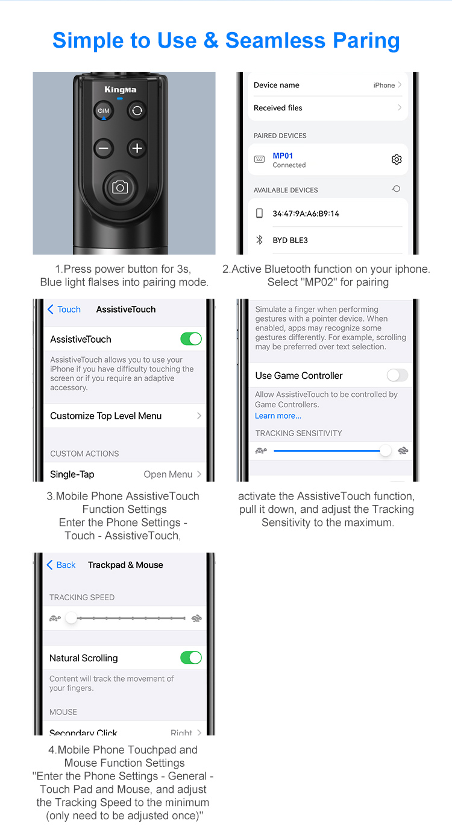452x838 pixels.
Task: Refresh the available devices list
Action: (x=396, y=189)
